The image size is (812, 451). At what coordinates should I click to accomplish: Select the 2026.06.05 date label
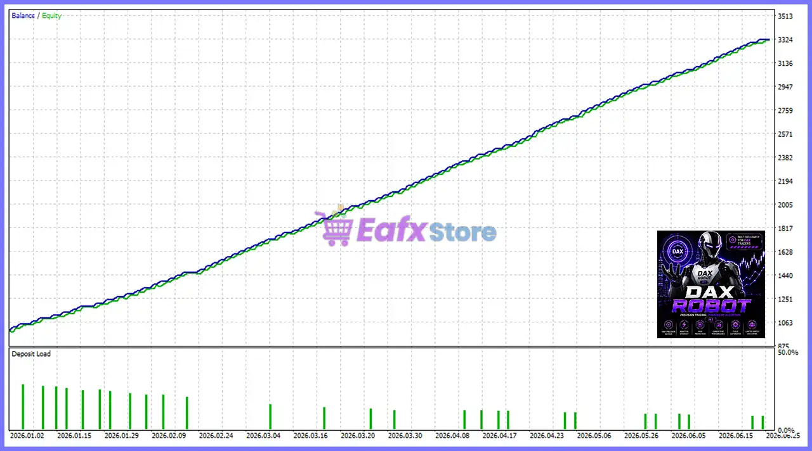(689, 436)
